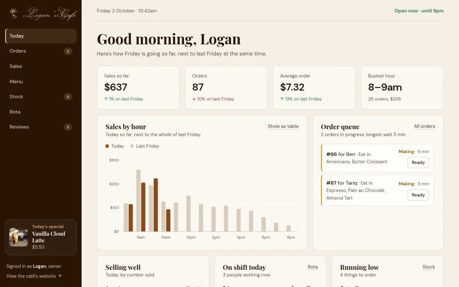
Task: Click the Today legend color swatch
Action: point(107,146)
